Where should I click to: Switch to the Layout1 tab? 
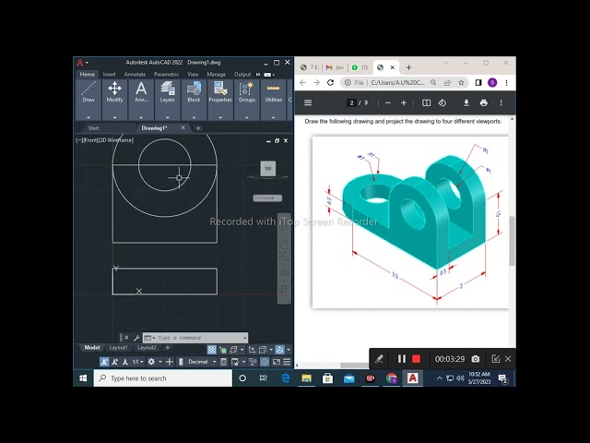[119, 348]
